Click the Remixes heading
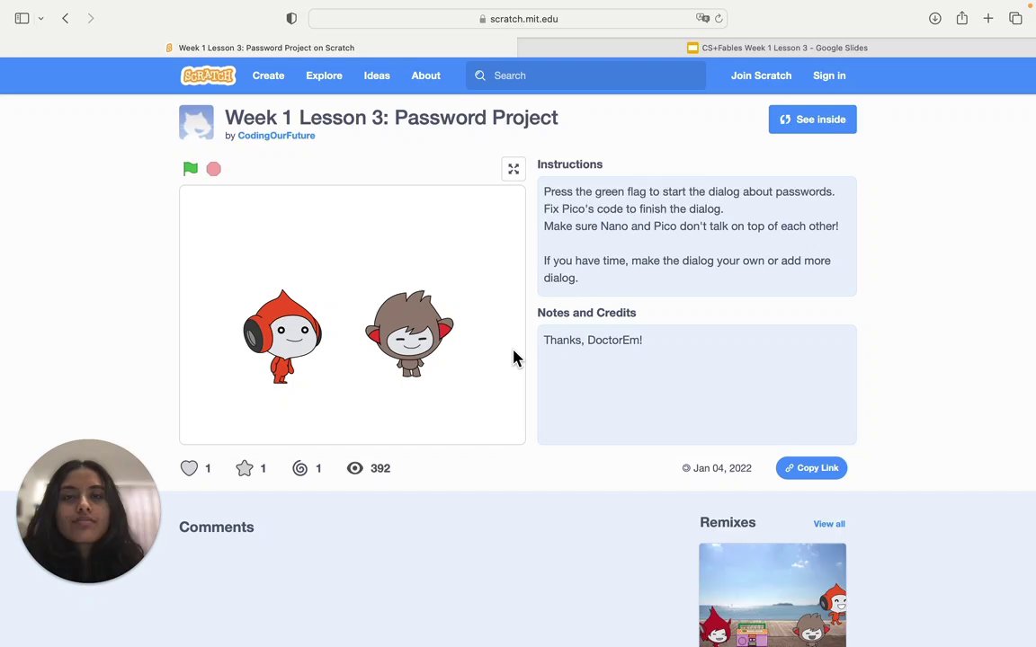1036x647 pixels. [x=728, y=522]
